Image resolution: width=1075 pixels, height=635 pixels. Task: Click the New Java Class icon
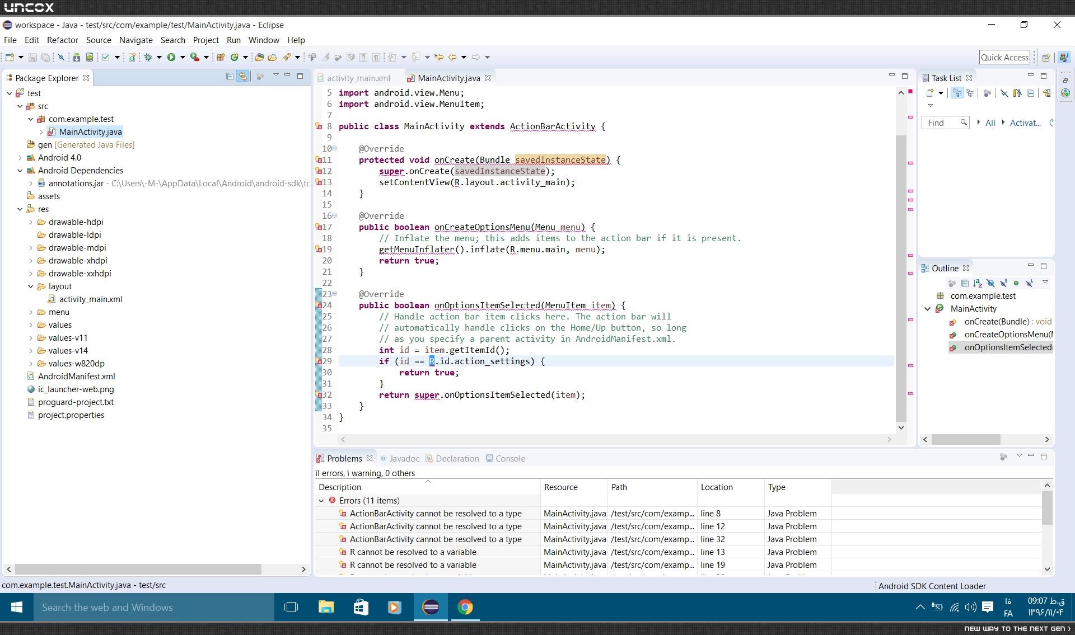[235, 57]
